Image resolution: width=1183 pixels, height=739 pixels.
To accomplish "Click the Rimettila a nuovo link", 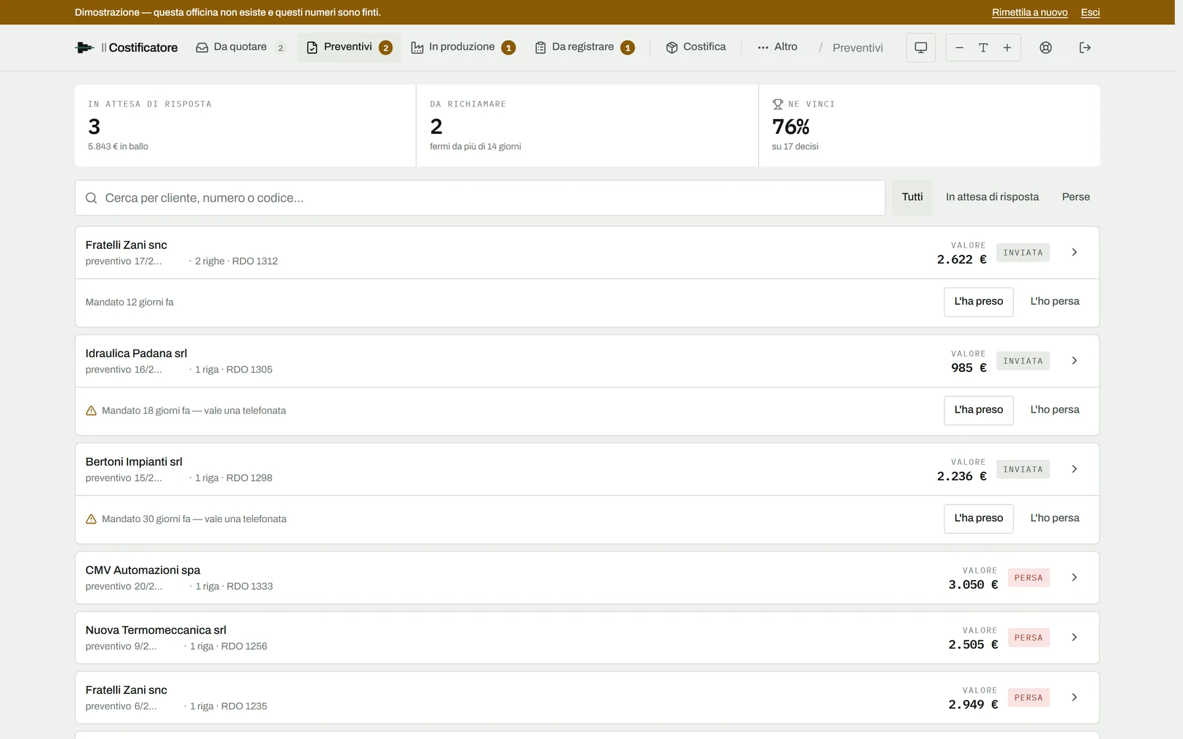I will coord(1030,12).
